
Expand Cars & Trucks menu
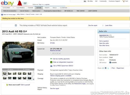tap(25, 11)
